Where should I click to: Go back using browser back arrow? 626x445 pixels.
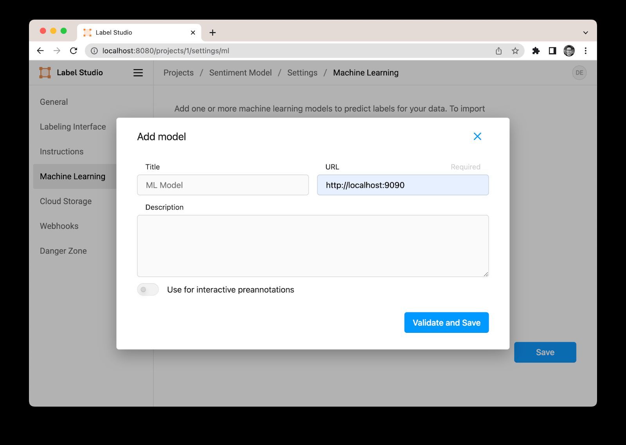(40, 51)
